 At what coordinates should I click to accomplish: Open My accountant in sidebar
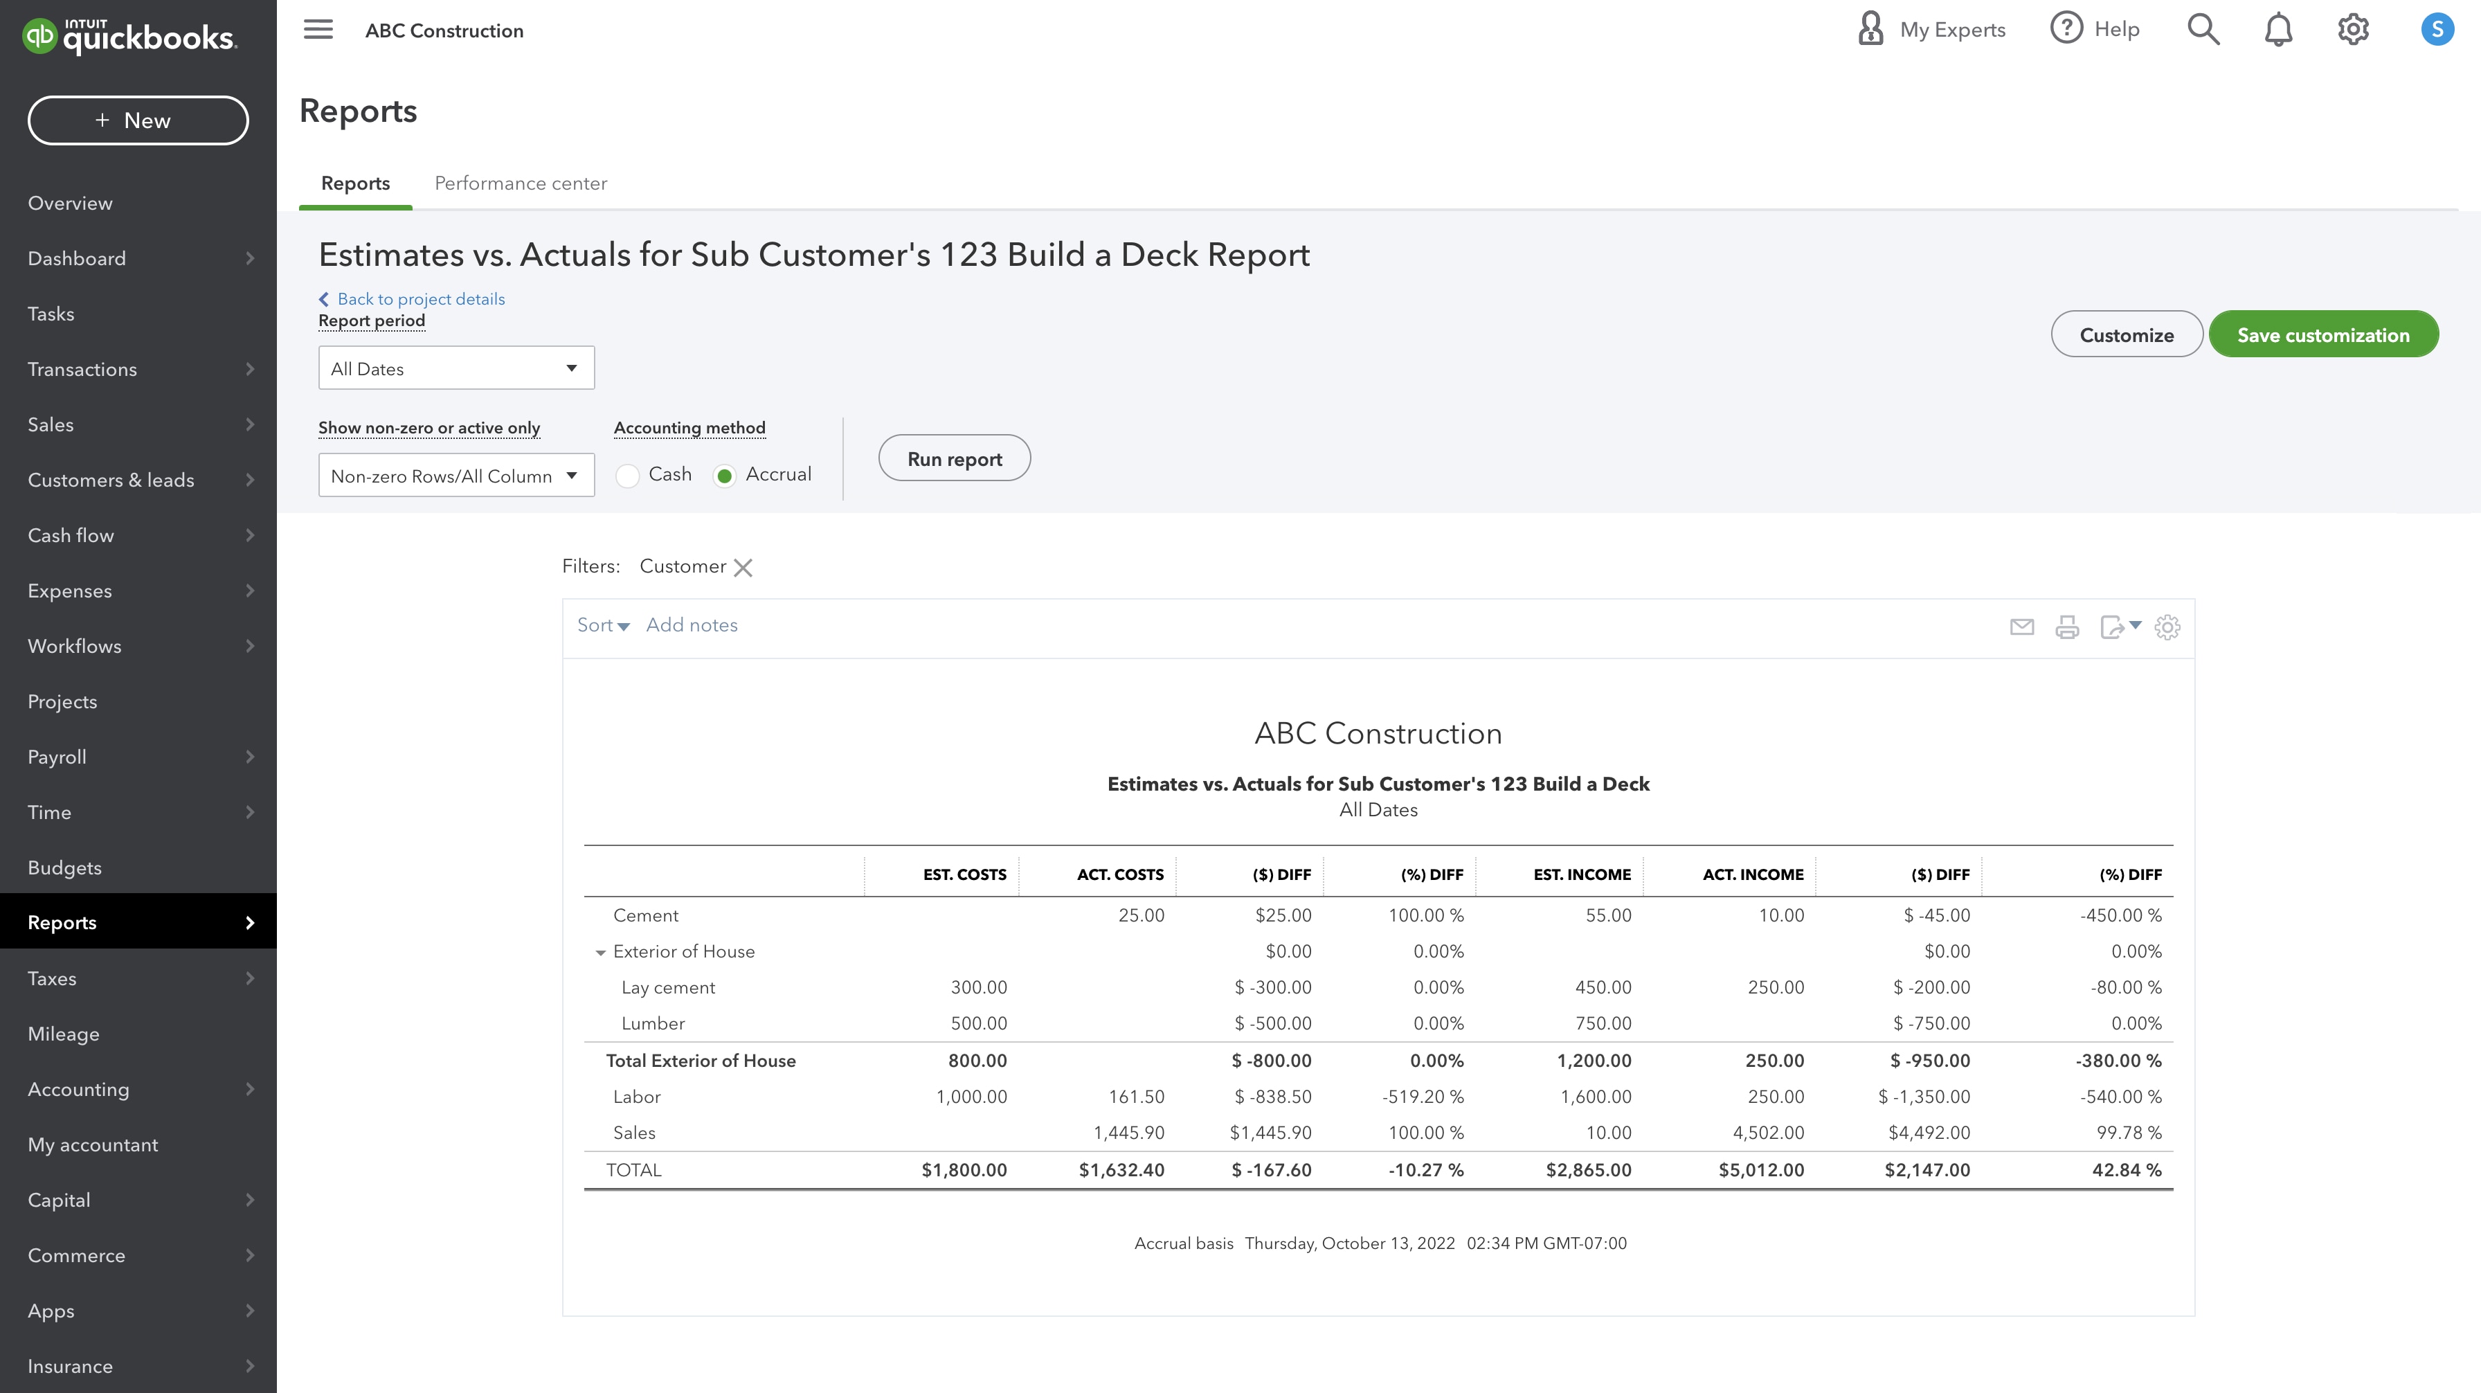click(x=93, y=1144)
